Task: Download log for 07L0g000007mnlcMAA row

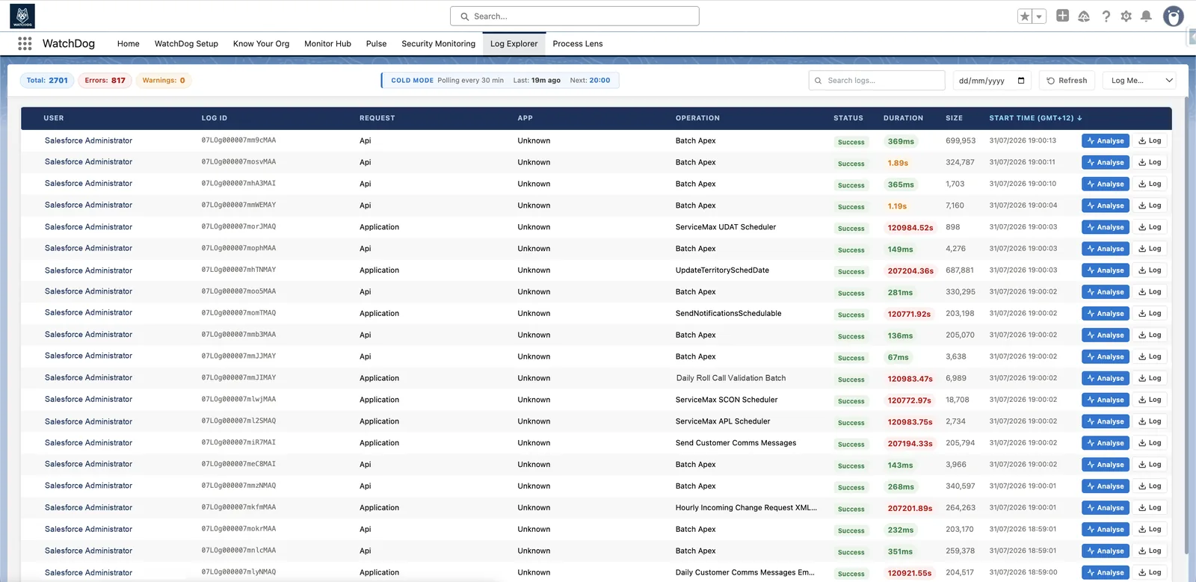Action: pyautogui.click(x=1150, y=551)
